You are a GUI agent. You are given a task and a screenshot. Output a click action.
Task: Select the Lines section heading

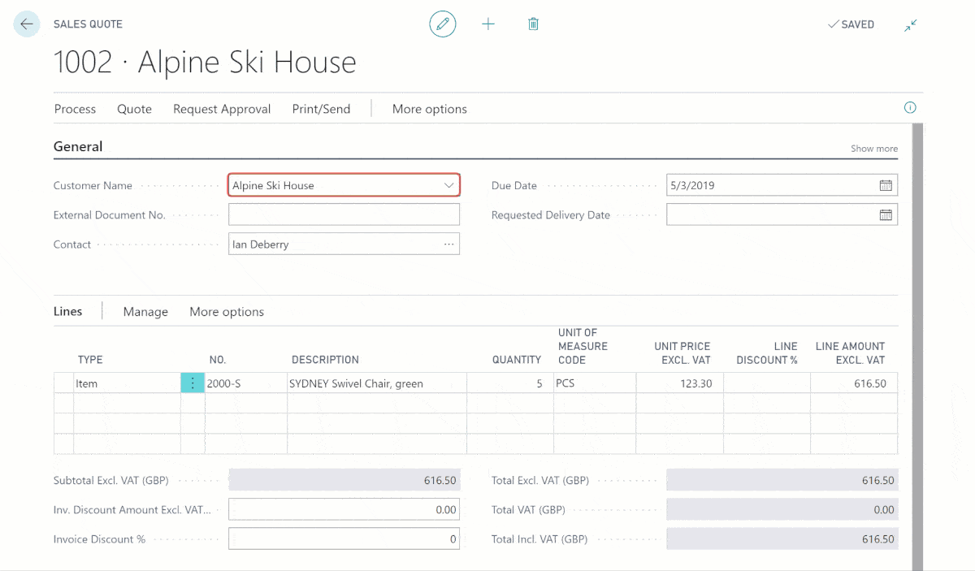[x=67, y=311]
